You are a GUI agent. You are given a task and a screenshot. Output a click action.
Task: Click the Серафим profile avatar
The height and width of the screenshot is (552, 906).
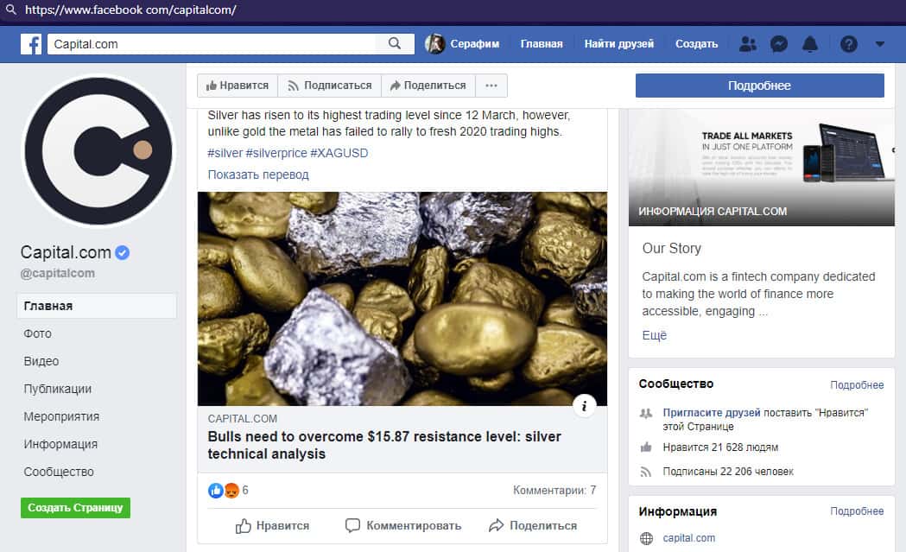tap(434, 44)
